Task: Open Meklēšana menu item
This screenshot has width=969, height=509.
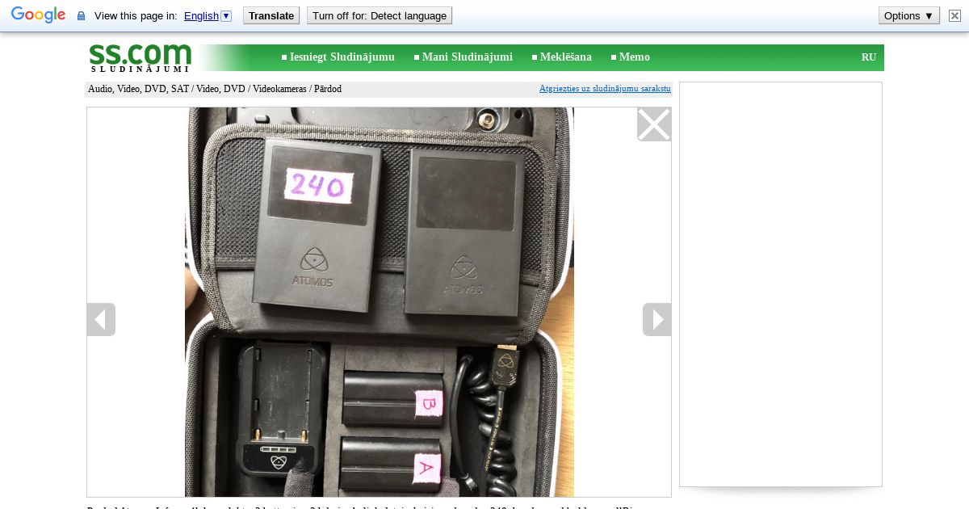Action: (565, 57)
